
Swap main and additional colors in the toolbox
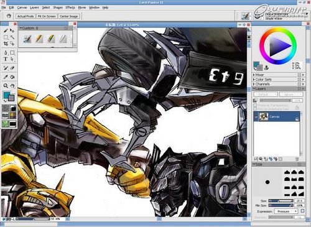pos(5,101)
